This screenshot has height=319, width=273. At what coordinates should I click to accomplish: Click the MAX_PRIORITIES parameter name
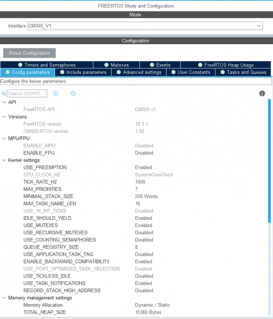42,189
